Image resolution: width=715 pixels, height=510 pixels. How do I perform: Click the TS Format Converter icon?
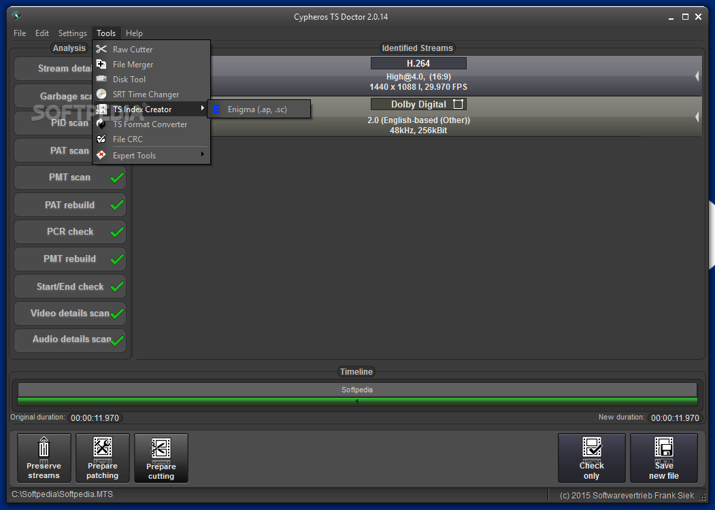[101, 124]
